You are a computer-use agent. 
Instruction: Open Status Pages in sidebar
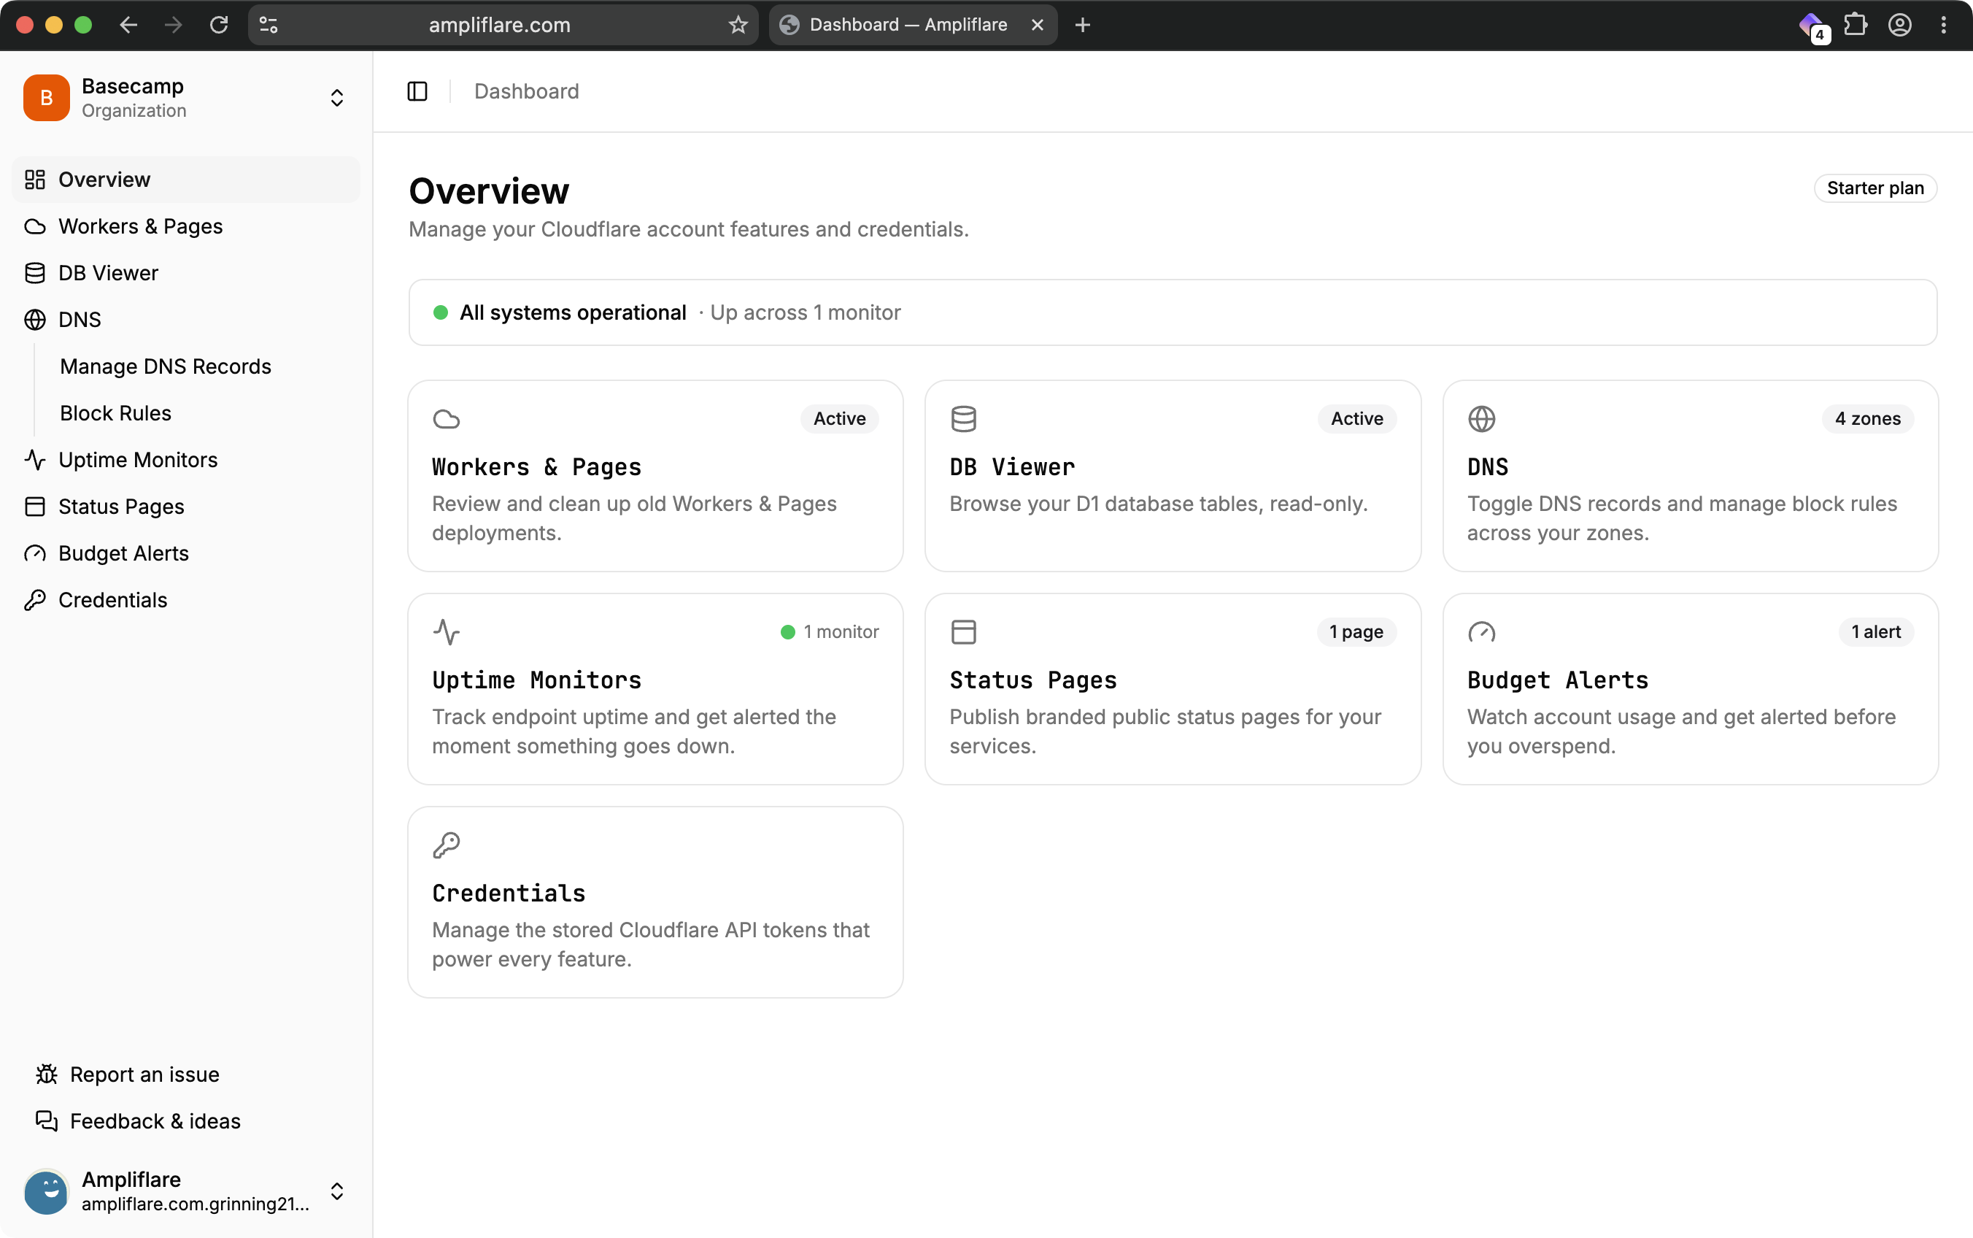coord(186,506)
